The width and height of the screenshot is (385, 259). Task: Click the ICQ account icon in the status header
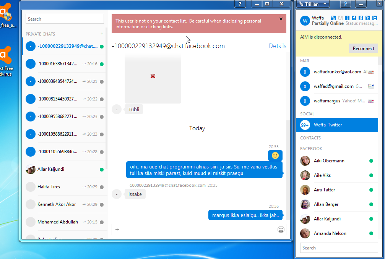coord(347,18)
